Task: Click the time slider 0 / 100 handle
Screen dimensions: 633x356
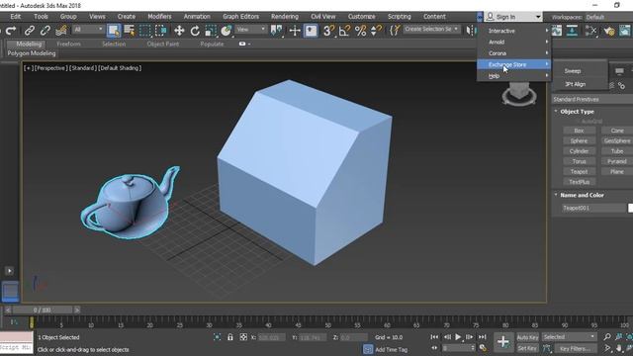Action: click(x=43, y=310)
